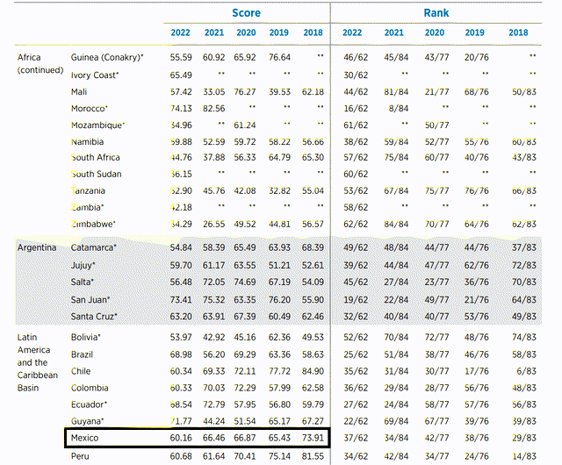Click Tanzania's 2019 rank 76/76
The image size is (562, 465).
[476, 190]
